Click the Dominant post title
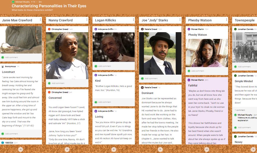The image size is (257, 153). pyautogui.click(x=147, y=93)
